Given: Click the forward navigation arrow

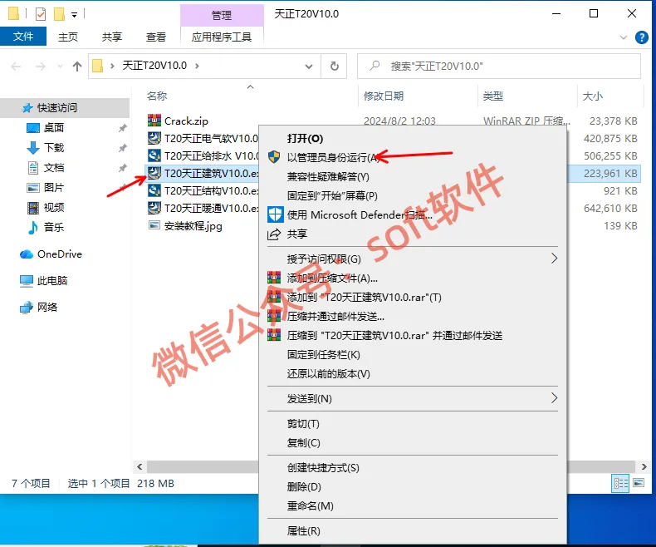Looking at the screenshot, I should 41,67.
